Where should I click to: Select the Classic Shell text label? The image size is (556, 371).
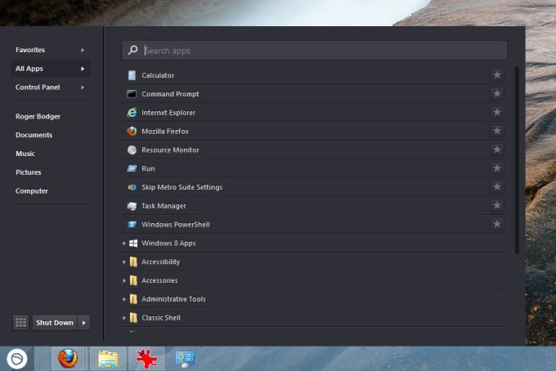(x=161, y=318)
